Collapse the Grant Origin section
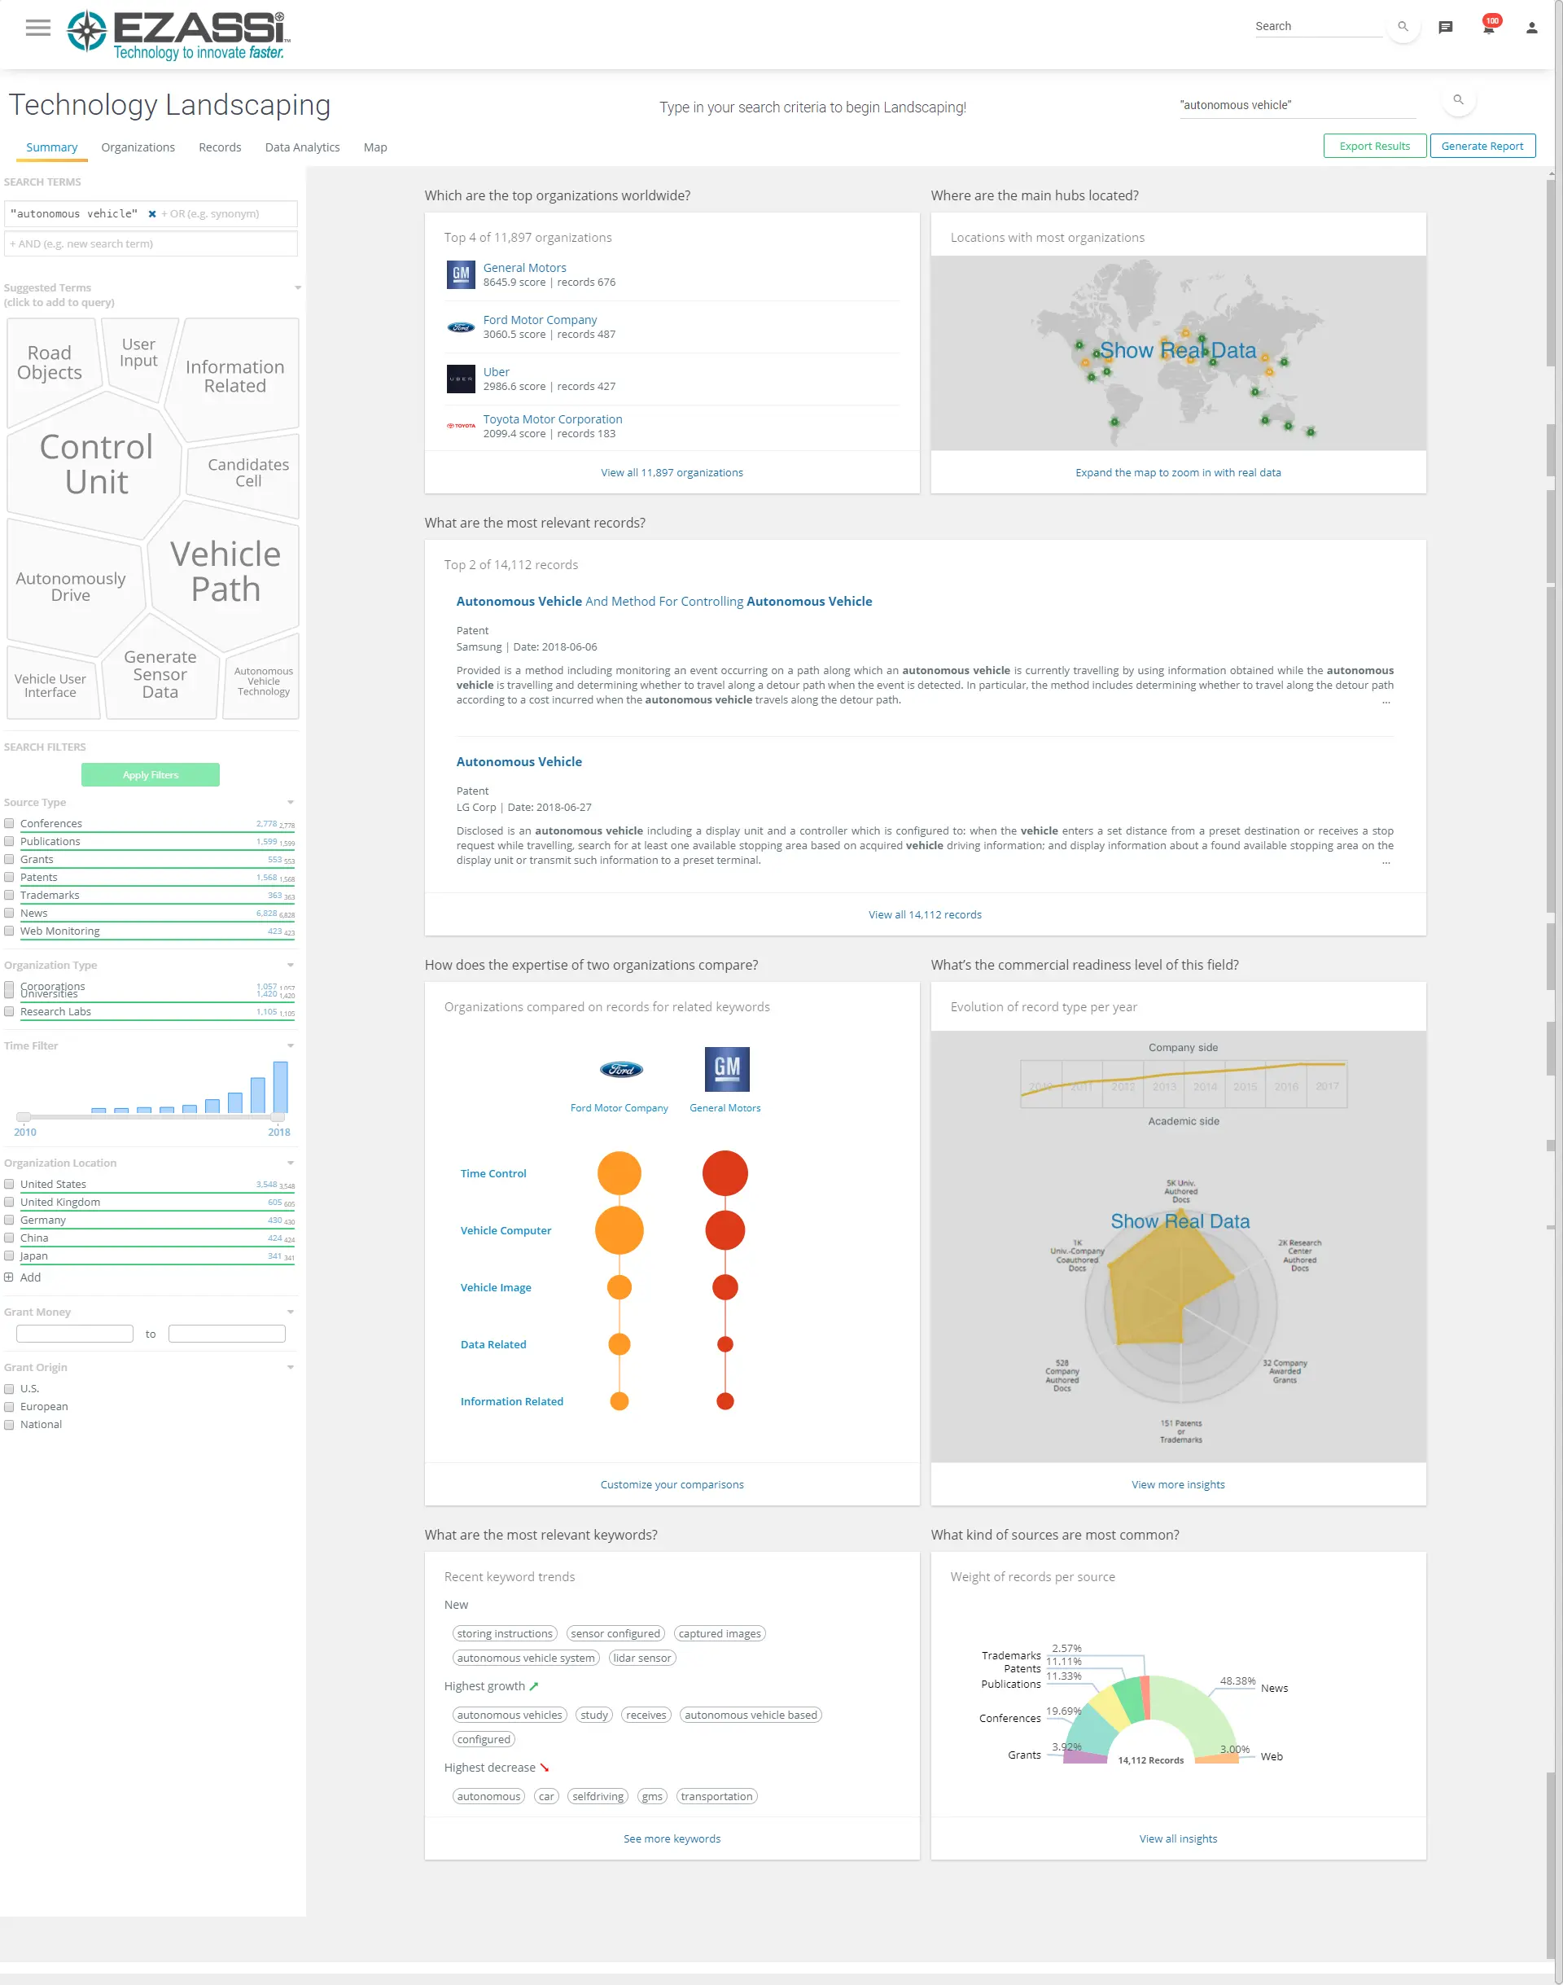Viewport: 1563px width, 1985px height. click(290, 1367)
